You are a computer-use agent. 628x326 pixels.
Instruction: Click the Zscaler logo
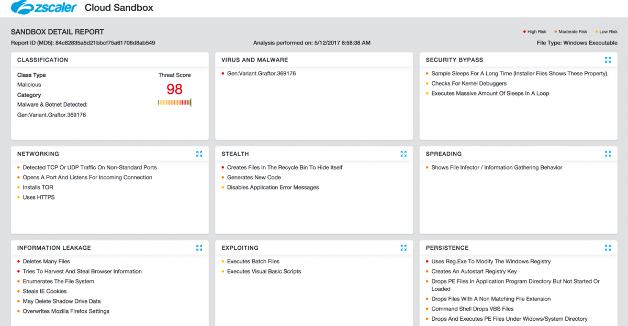tap(43, 8)
